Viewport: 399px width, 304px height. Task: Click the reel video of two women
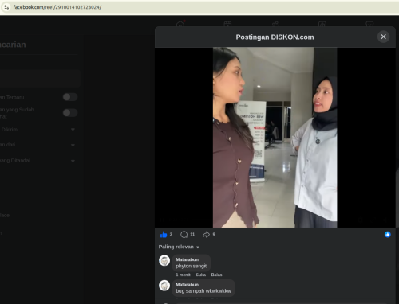point(275,138)
